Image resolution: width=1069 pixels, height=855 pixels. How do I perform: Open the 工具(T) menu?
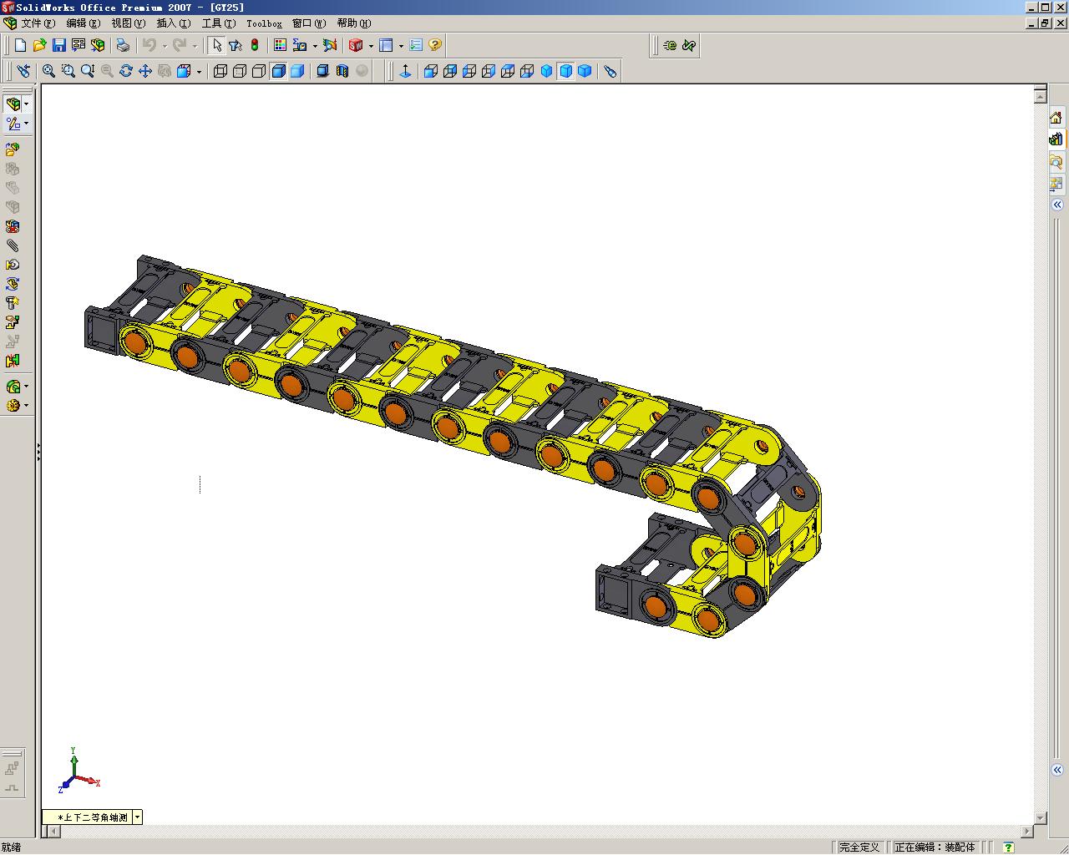click(218, 23)
